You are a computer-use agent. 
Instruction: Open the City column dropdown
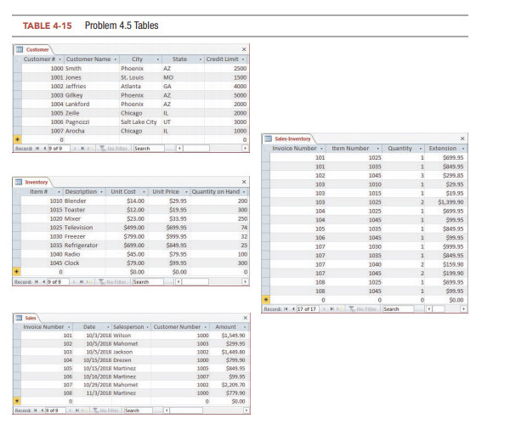(x=158, y=59)
